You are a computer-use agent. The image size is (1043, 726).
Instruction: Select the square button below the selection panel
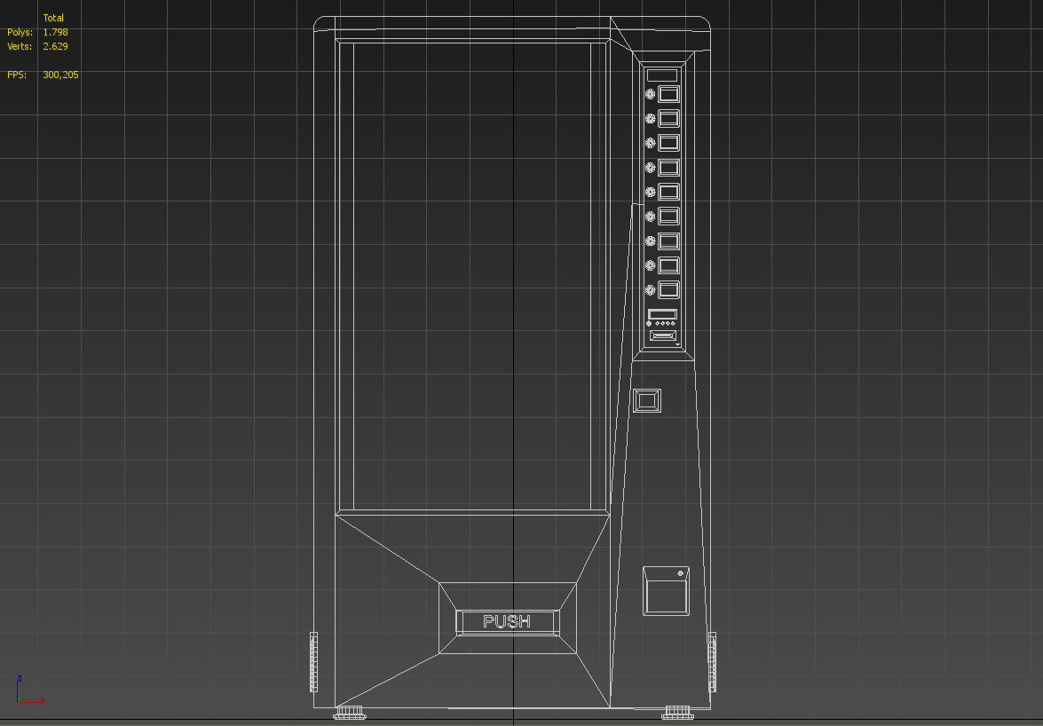[x=646, y=401]
